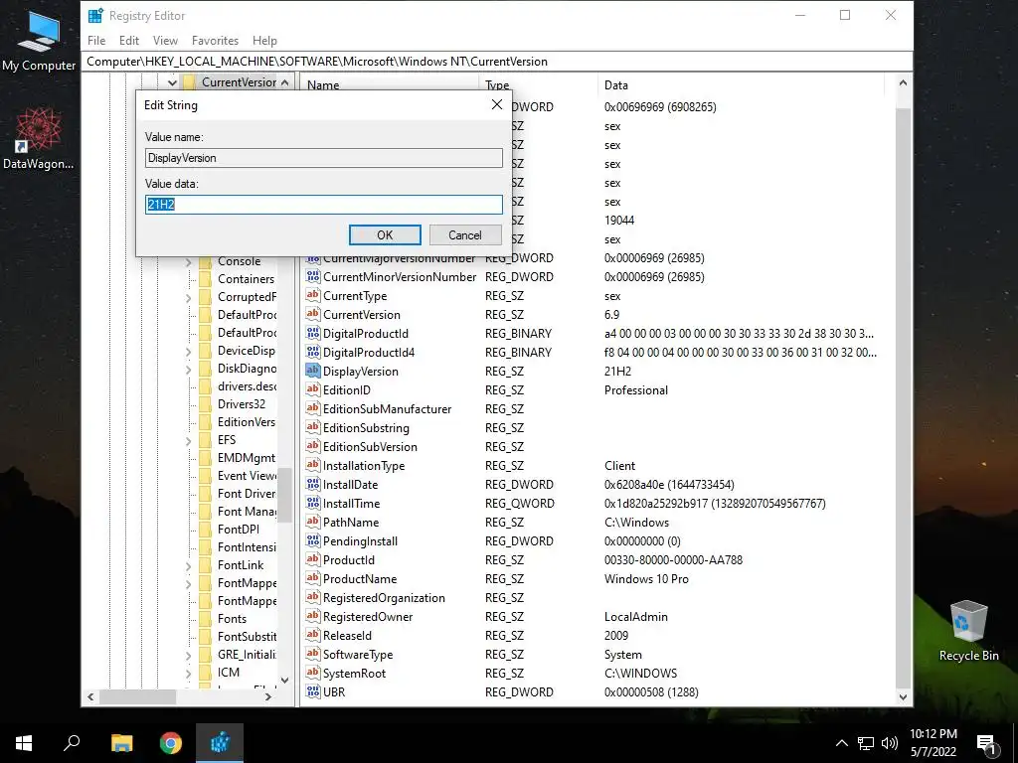This screenshot has width=1018, height=763.
Task: Open the Windows Start menu
Action: point(24,743)
